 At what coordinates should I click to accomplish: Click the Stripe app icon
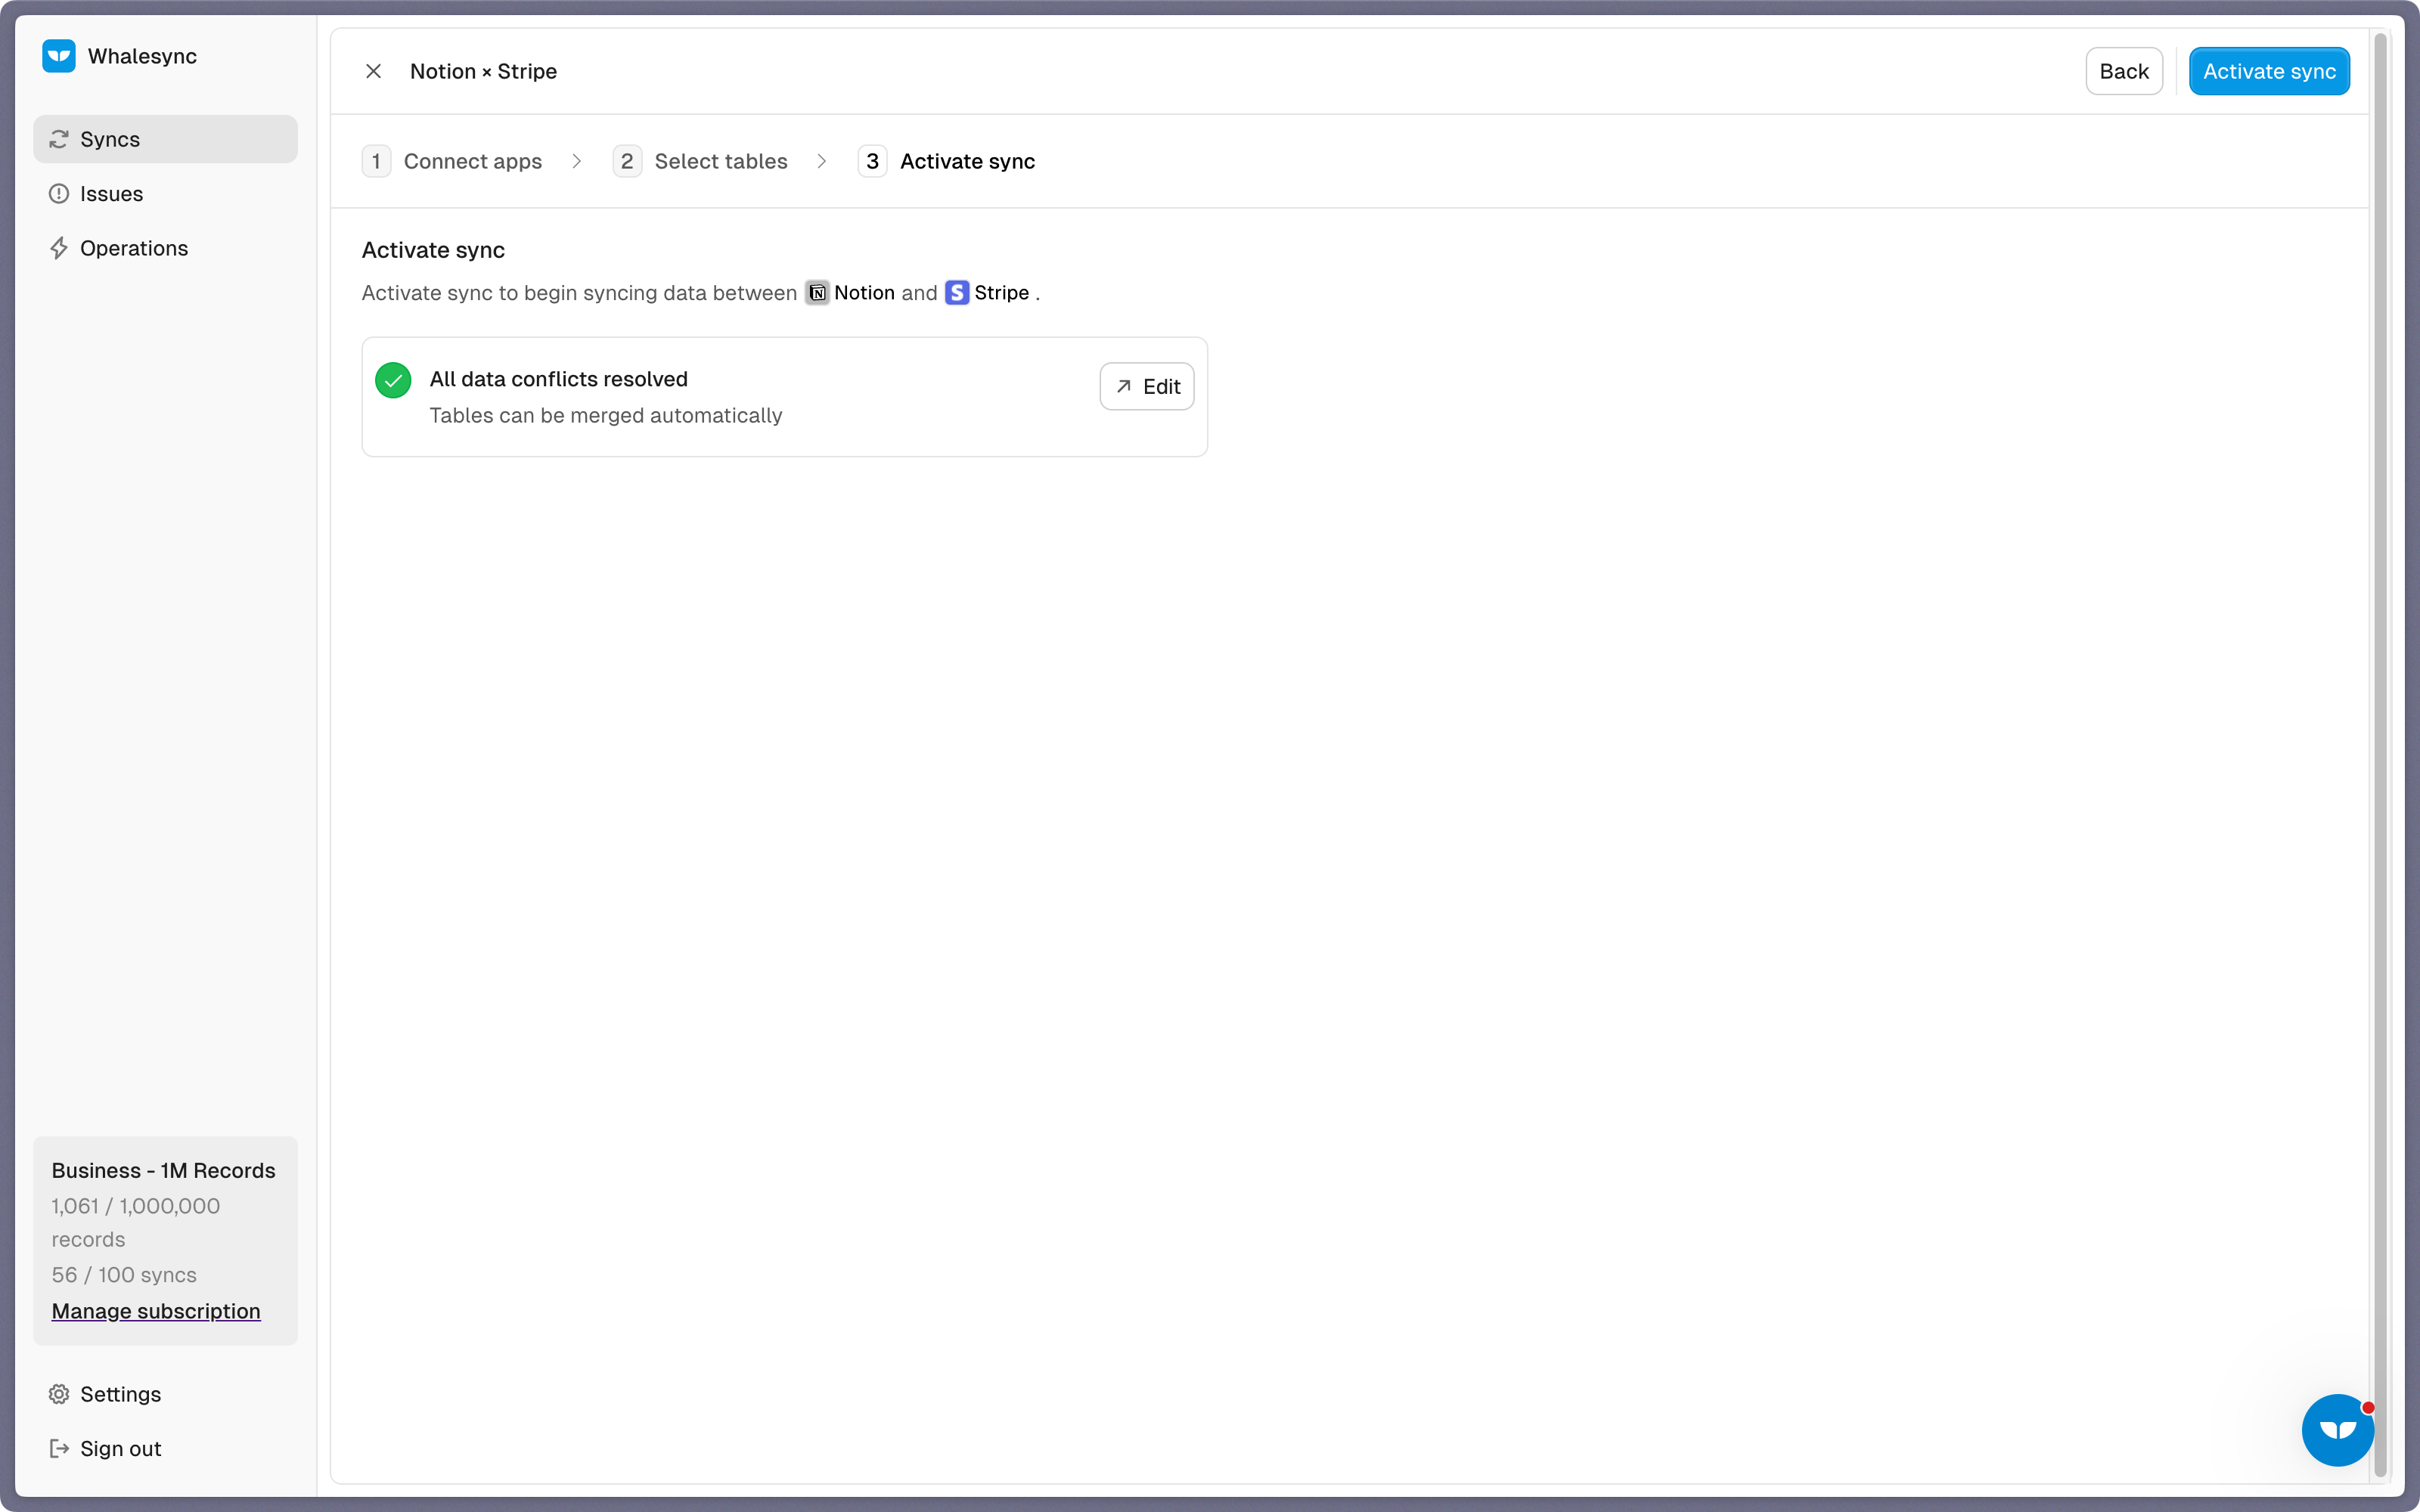[957, 293]
